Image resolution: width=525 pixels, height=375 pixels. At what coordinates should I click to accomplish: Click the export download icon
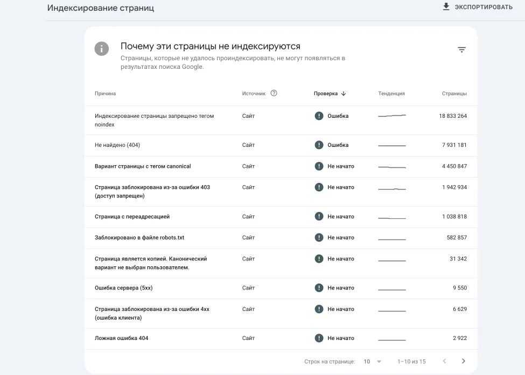pos(446,7)
